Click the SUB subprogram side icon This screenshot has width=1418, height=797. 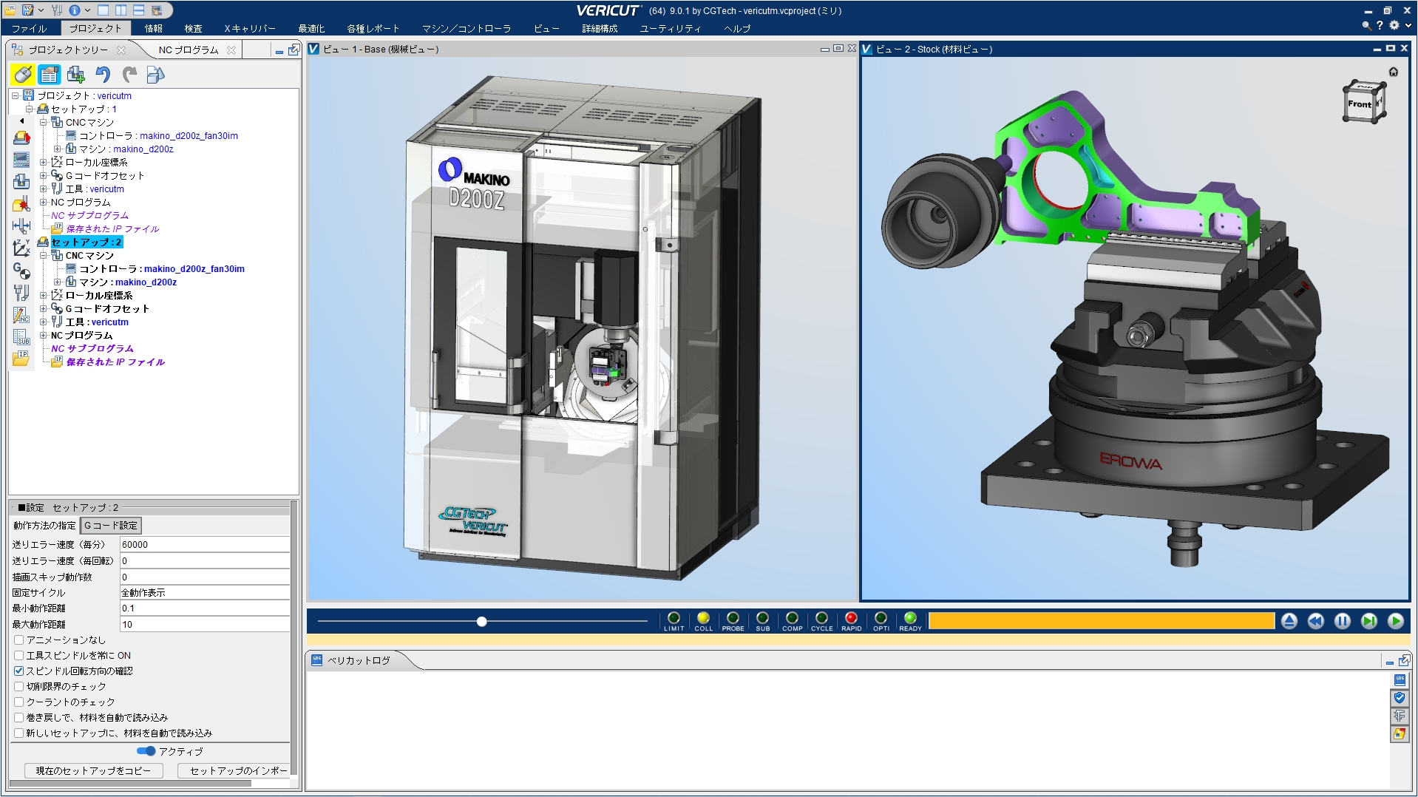click(x=21, y=337)
